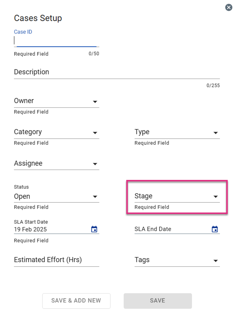Screen dimensions: 236x313
Task: Focus the Estimated Effort (Hrs) field
Action: (x=56, y=260)
